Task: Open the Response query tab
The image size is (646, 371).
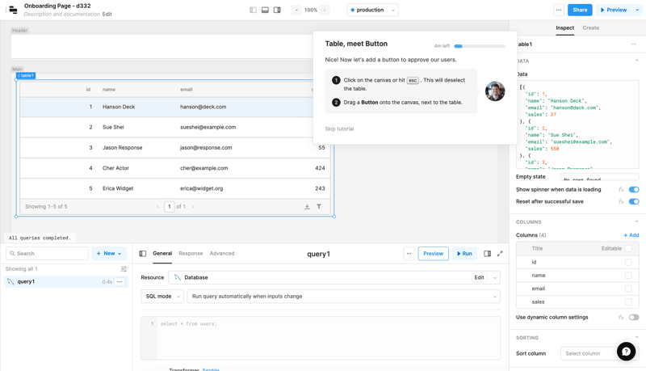Action: pos(191,254)
